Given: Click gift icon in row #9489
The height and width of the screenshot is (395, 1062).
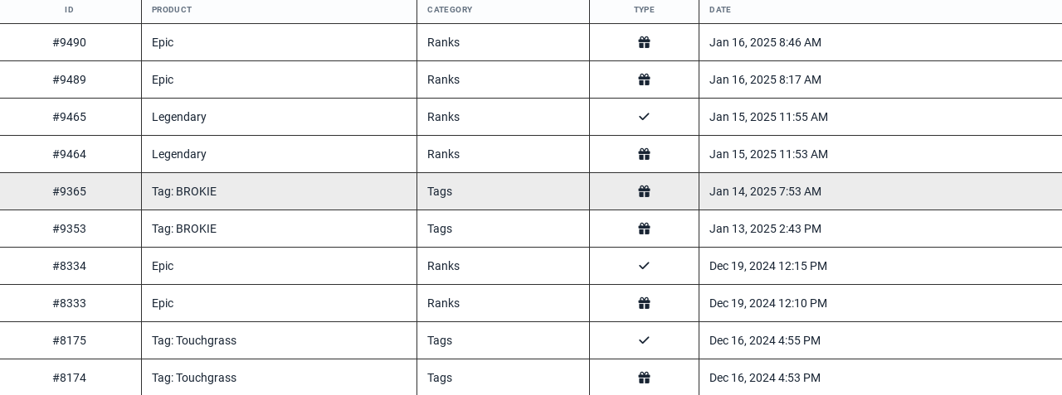Looking at the screenshot, I should click(644, 79).
